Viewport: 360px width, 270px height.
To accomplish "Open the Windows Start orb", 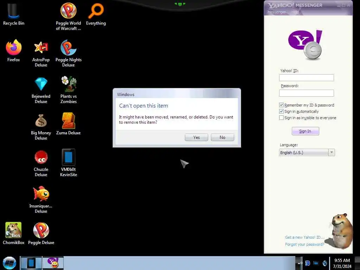I will pos(9,263).
